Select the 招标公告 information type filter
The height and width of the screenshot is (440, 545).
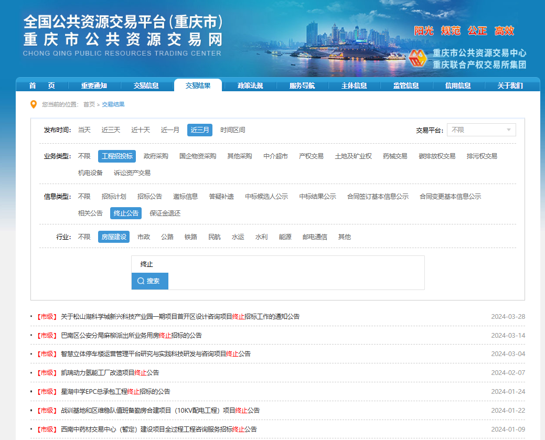150,196
